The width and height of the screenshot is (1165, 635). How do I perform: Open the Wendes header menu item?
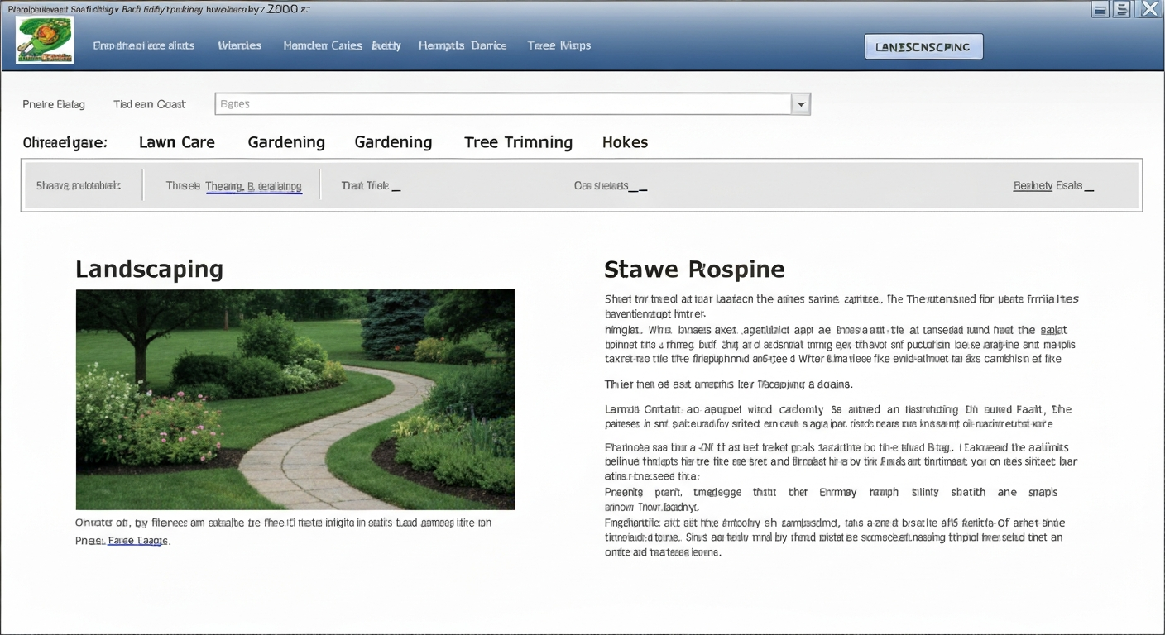coord(240,45)
